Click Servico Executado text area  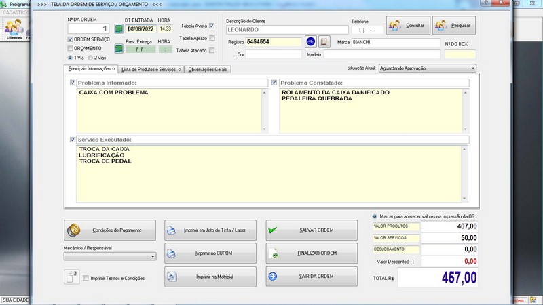click(268, 174)
